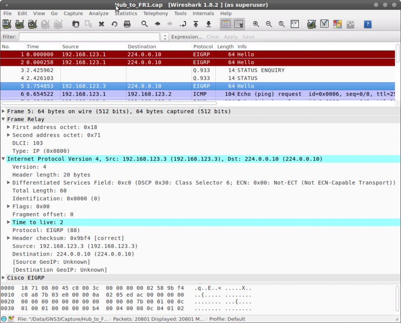This screenshot has height=323, width=401.
Task: Click the Expression filter builder
Action: [x=187, y=36]
